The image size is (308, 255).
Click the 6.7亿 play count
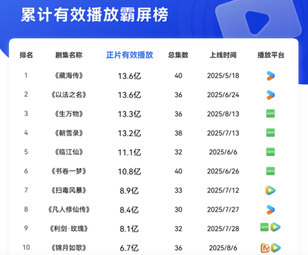[129, 248]
